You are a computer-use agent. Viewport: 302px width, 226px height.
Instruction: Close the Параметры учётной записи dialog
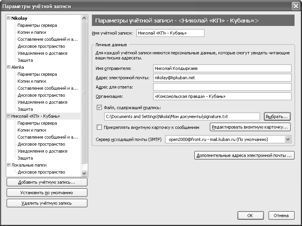295,5
